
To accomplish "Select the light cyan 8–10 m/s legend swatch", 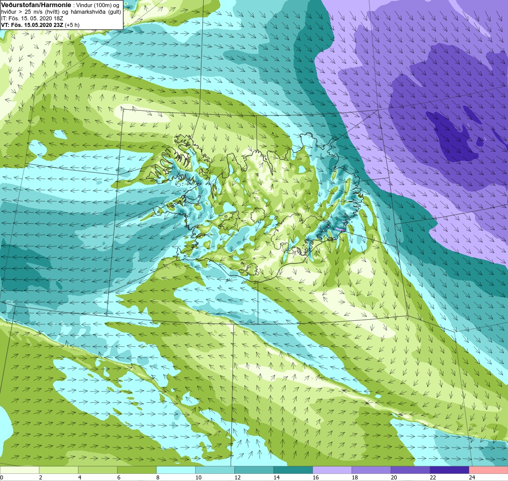I will coord(176,470).
